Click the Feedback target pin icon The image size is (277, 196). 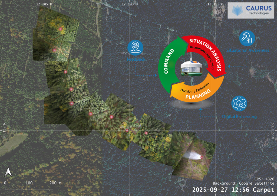135,48
